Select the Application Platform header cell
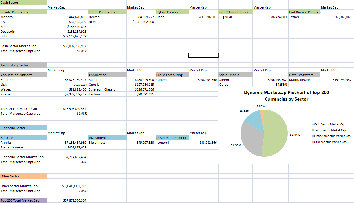 click(x=24, y=75)
